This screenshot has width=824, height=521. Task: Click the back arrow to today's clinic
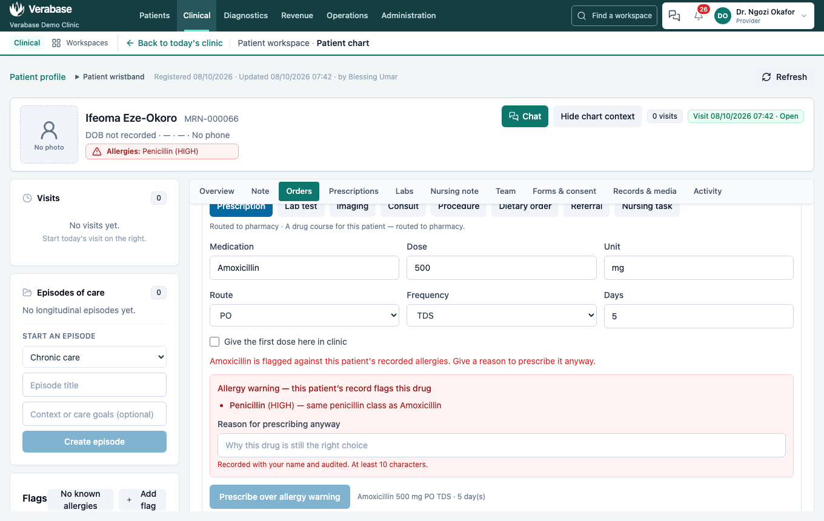[x=130, y=43]
